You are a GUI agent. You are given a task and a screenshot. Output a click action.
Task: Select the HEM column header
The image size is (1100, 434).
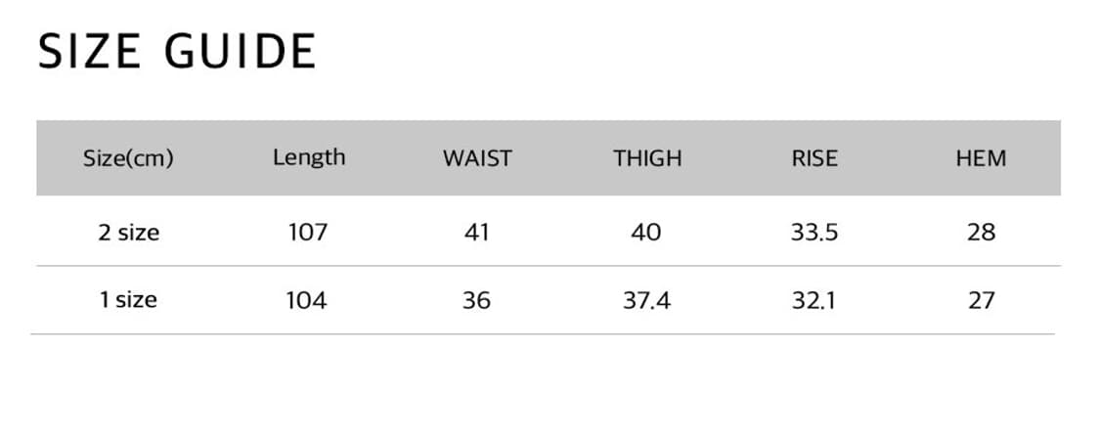pyautogui.click(x=981, y=158)
